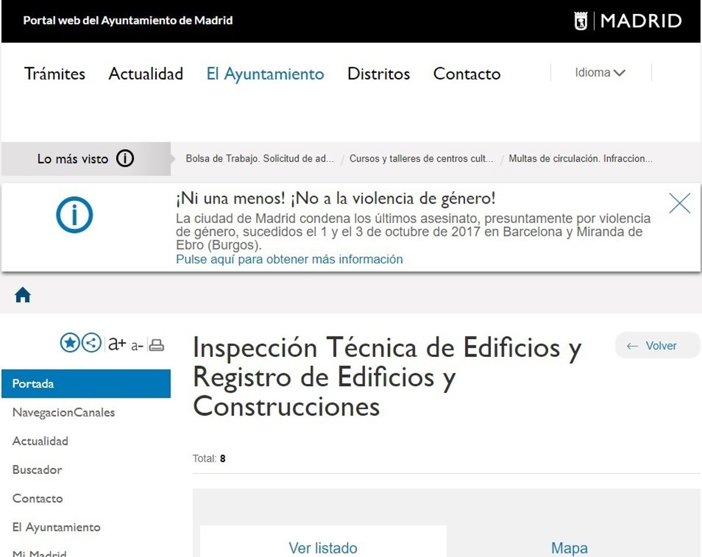This screenshot has width=702, height=557.
Task: Add page to favorites star icon
Action: coord(70,343)
